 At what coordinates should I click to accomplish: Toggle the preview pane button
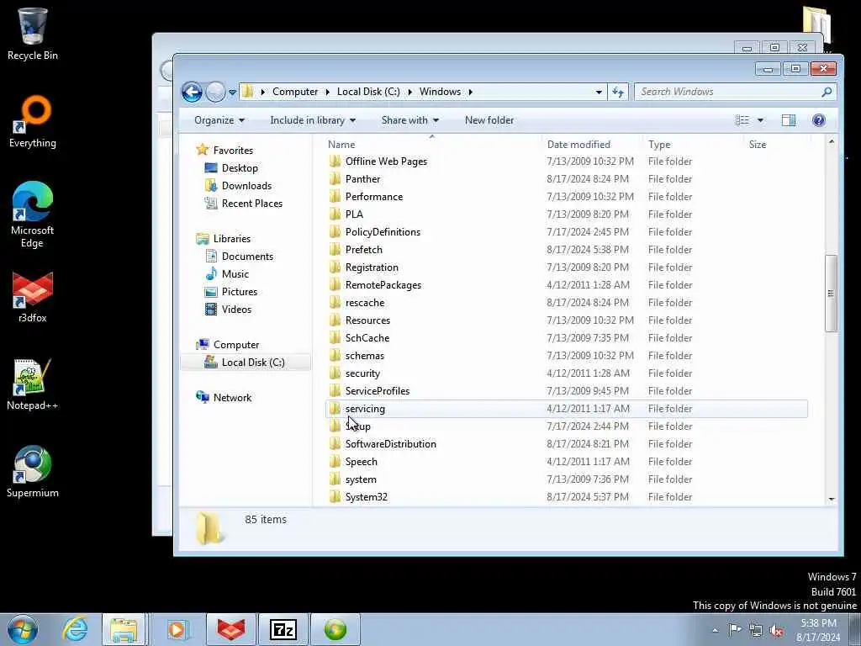(x=789, y=120)
